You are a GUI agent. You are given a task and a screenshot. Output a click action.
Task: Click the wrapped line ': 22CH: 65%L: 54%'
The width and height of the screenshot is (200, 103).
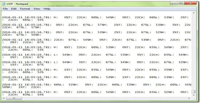23,95
